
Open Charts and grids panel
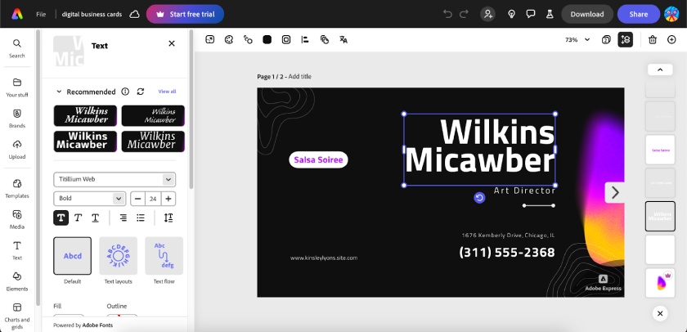pyautogui.click(x=16, y=316)
